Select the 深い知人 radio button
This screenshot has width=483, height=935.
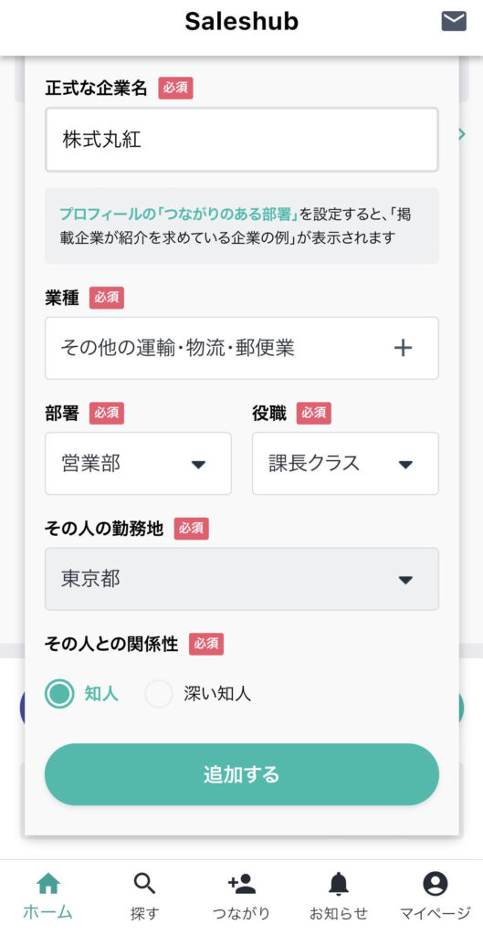[159, 694]
